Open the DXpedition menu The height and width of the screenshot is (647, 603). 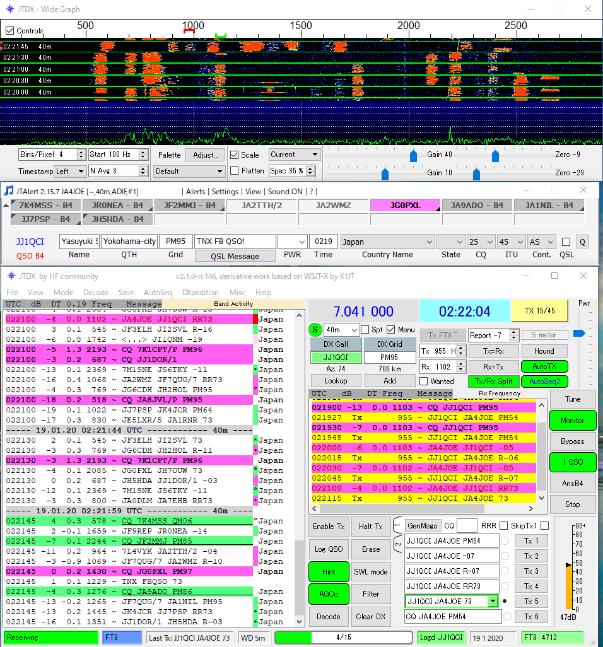click(201, 292)
